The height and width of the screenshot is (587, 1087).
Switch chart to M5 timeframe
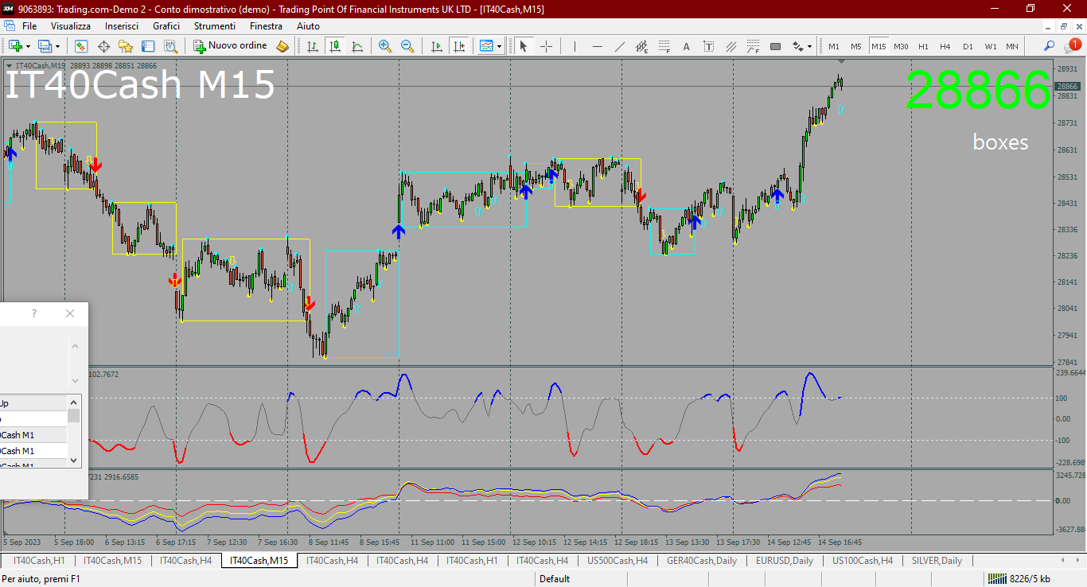click(856, 46)
